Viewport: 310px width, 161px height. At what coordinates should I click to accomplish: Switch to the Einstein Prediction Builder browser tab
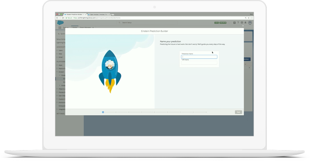click(x=75, y=14)
